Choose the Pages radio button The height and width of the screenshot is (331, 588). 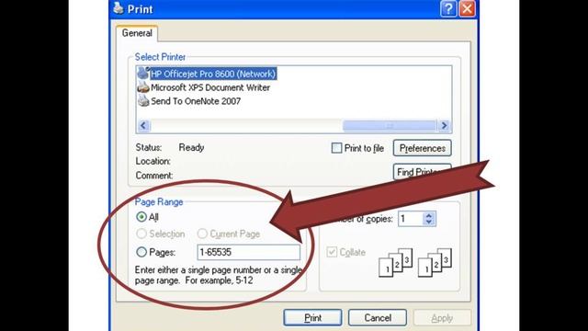(141, 252)
